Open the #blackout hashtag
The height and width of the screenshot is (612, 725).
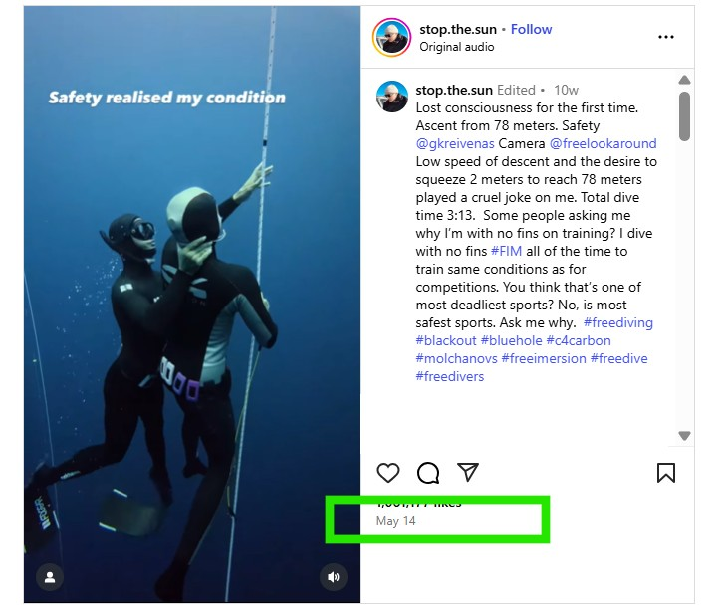[x=444, y=340]
